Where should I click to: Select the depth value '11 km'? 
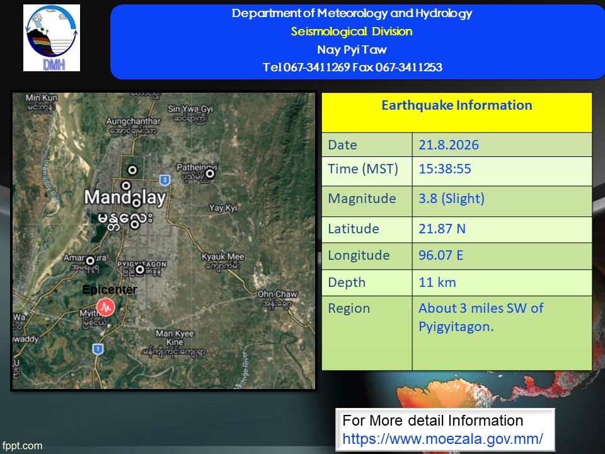point(437,282)
